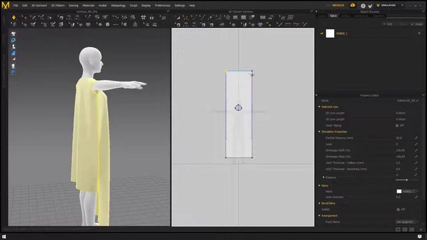The height and width of the screenshot is (240, 427).
Task: Toggle the Solidify checkbox
Action: coord(398,209)
